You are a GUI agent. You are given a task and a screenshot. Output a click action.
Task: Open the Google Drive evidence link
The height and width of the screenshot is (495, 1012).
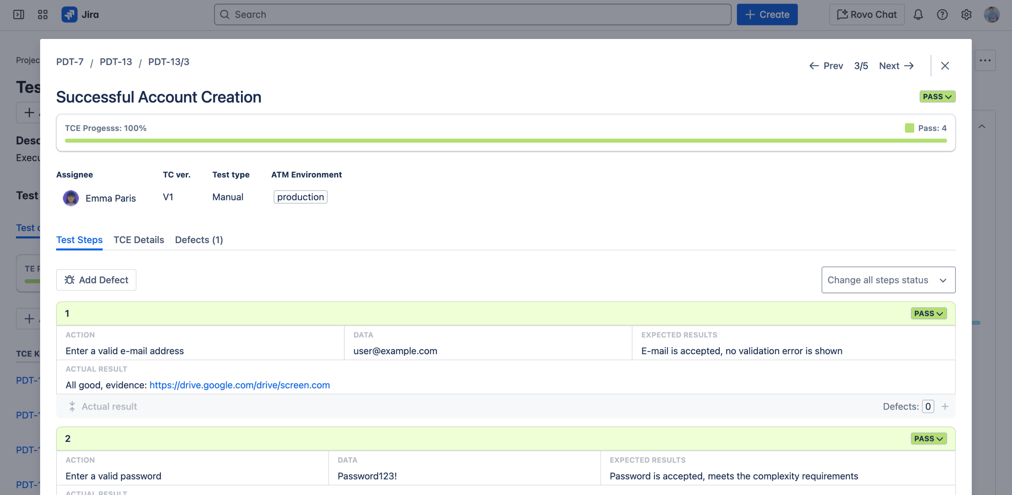click(x=239, y=385)
